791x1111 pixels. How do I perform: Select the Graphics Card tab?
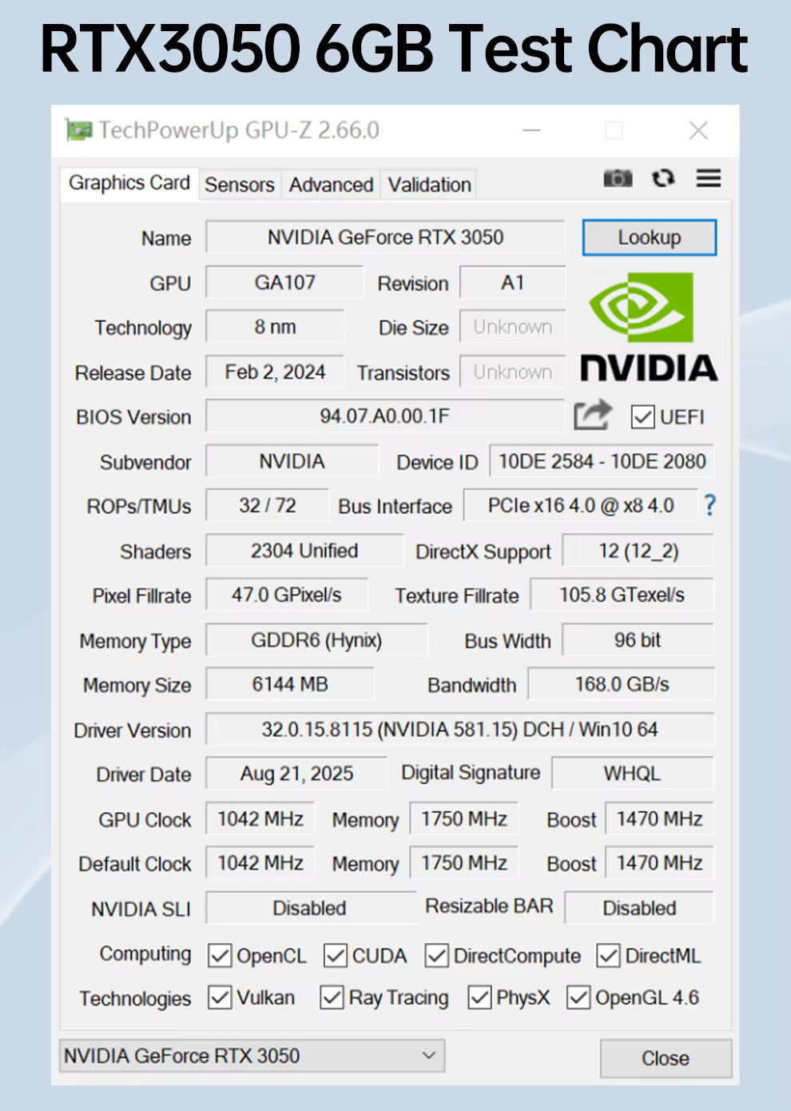pyautogui.click(x=129, y=183)
